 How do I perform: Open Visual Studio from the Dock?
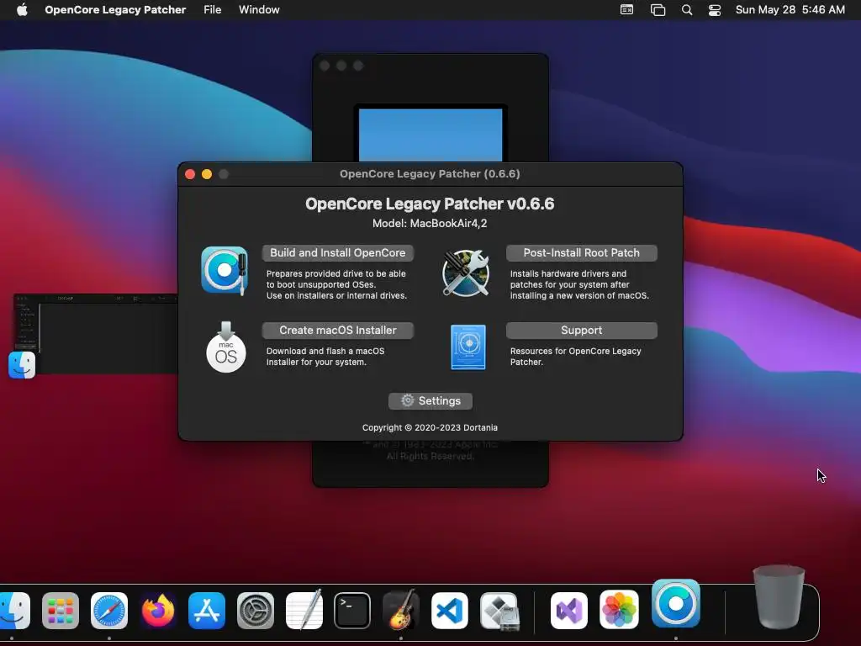click(569, 611)
